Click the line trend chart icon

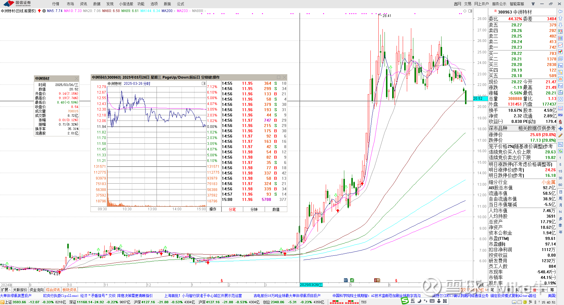pyautogui.click(x=560, y=45)
